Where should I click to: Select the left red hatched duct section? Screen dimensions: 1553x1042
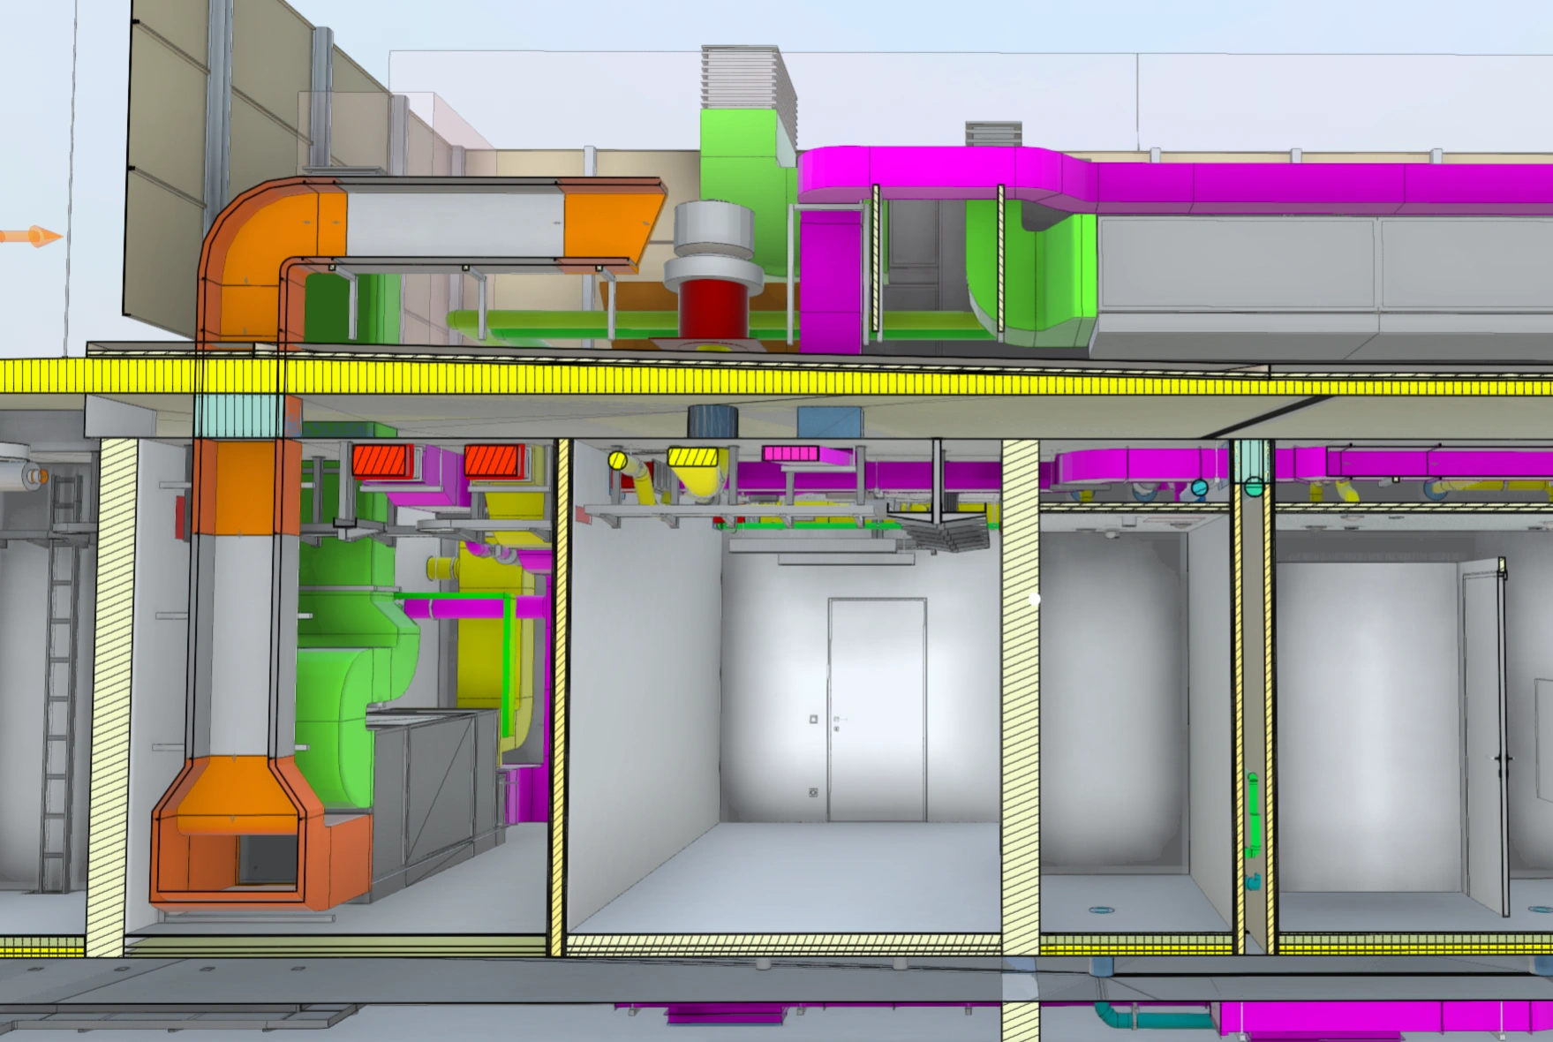[x=382, y=461]
